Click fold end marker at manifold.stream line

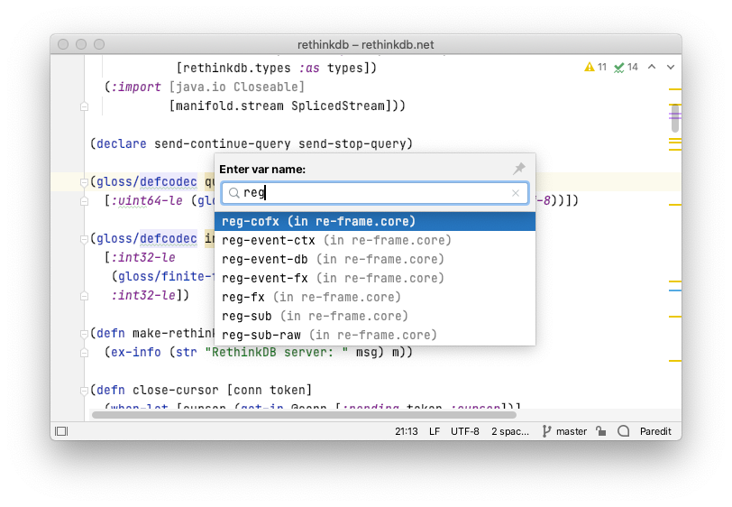pos(84,106)
